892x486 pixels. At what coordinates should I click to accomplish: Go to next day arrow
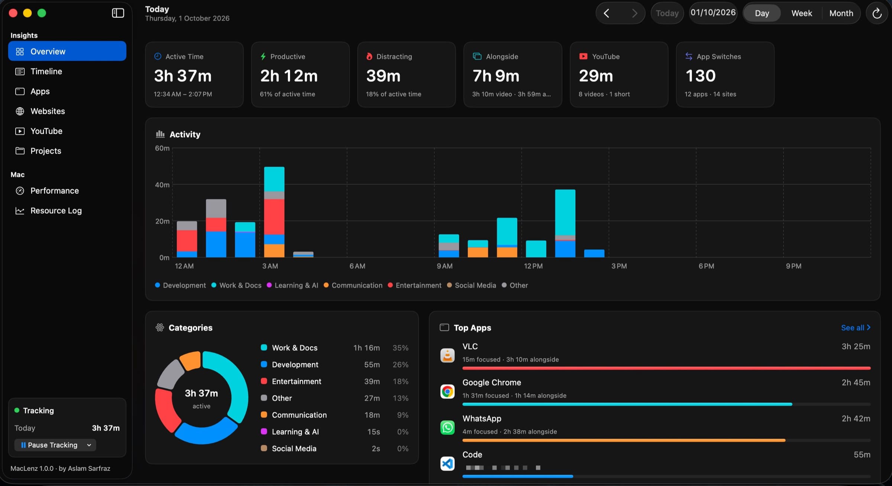pyautogui.click(x=634, y=13)
